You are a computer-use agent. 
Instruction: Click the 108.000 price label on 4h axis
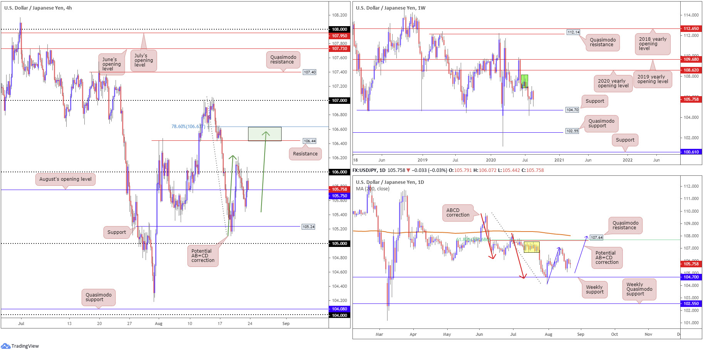(339, 29)
